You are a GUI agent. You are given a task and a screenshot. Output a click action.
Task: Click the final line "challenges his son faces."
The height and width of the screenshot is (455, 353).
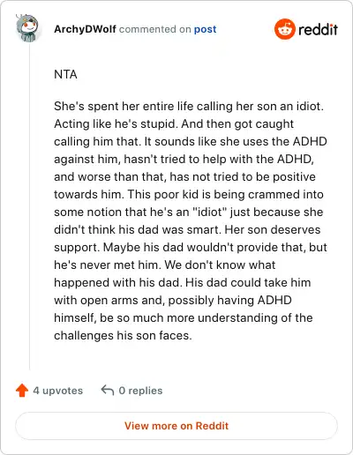(123, 335)
